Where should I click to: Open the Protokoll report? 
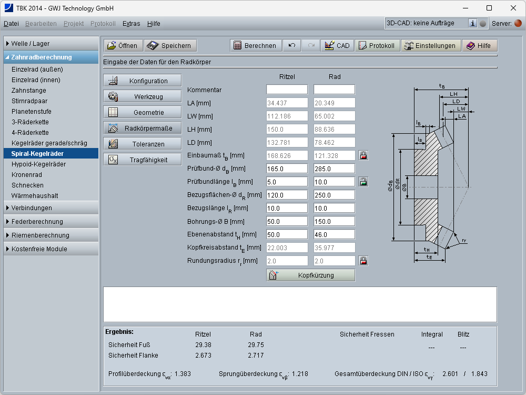point(377,46)
